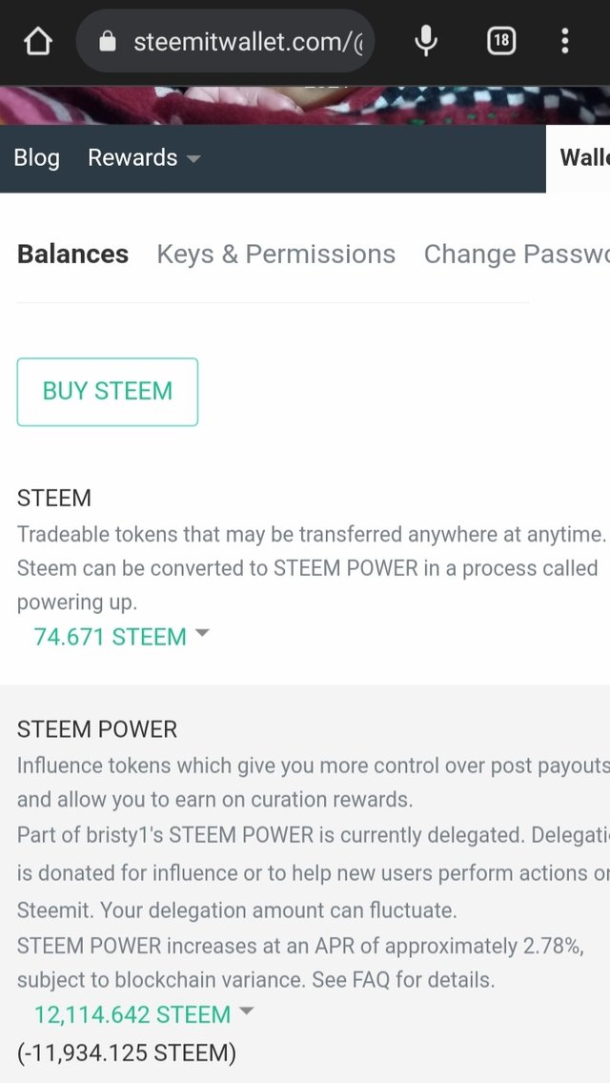This screenshot has height=1083, width=610.
Task: Expand the Rewards dropdown menu
Action: click(x=144, y=157)
